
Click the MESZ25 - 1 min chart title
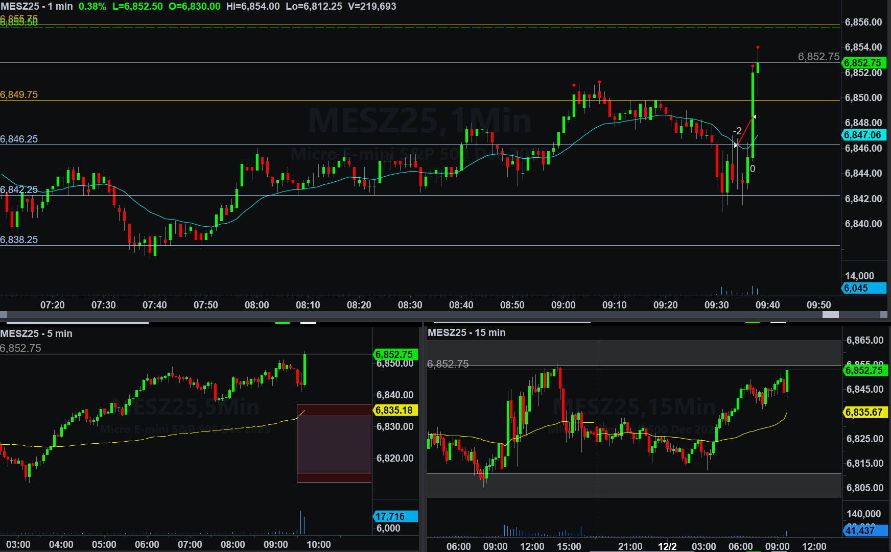pos(37,7)
